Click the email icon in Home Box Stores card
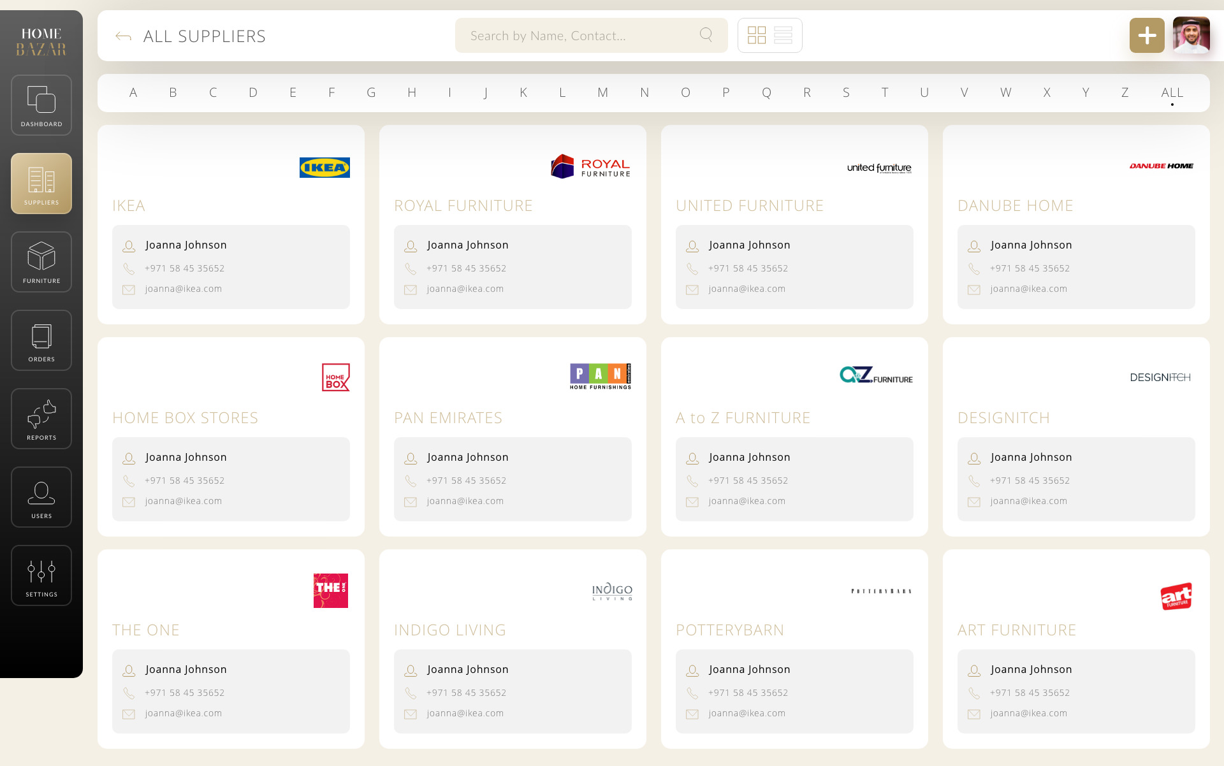Viewport: 1224px width, 766px height. click(x=129, y=502)
